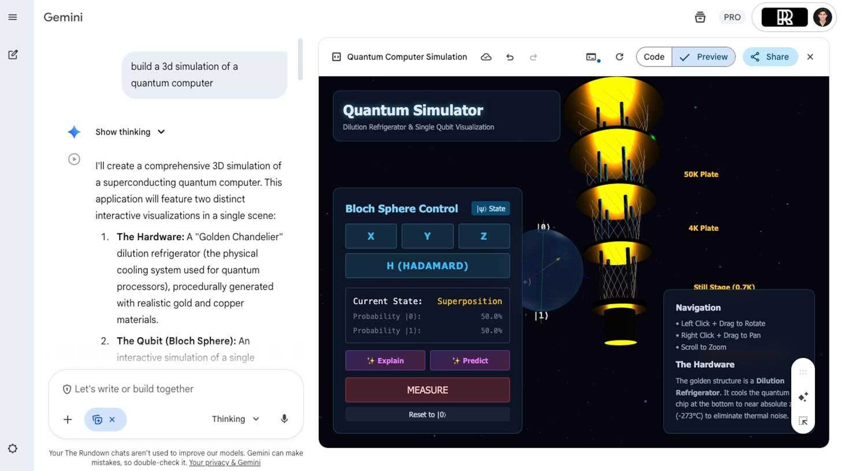This screenshot has width=841, height=471.
Task: Activate the element selection tool on the preview edge
Action: coord(803,421)
